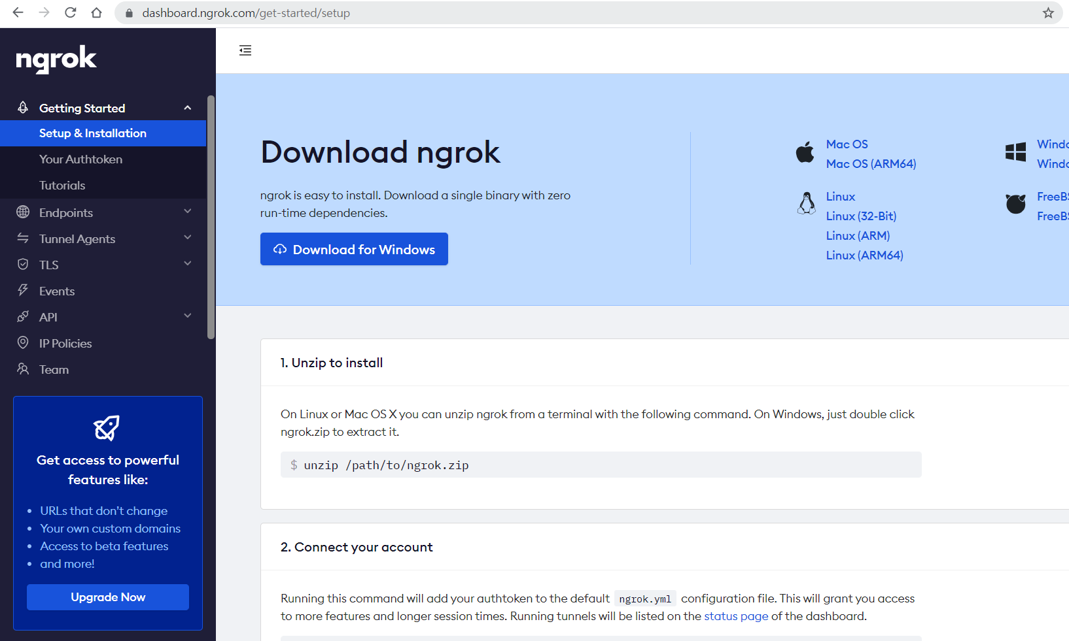Go back with browser back arrow
This screenshot has height=641, width=1069.
pyautogui.click(x=18, y=12)
